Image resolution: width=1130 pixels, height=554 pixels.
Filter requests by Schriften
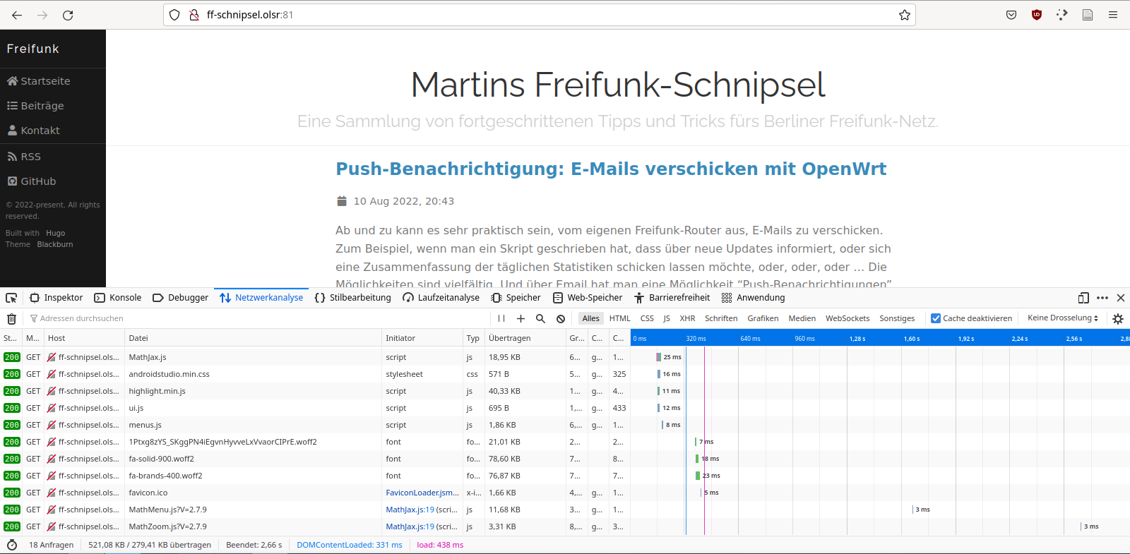[x=721, y=318]
